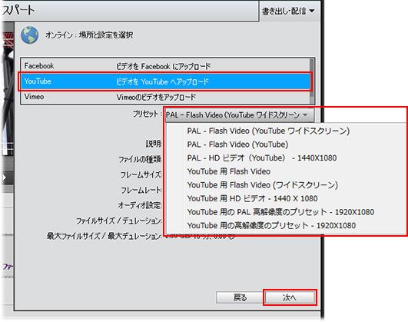Screen dimensions: 408x322
Task: Choose PAL - Flash Video (YouTube) preset
Action: click(x=237, y=144)
